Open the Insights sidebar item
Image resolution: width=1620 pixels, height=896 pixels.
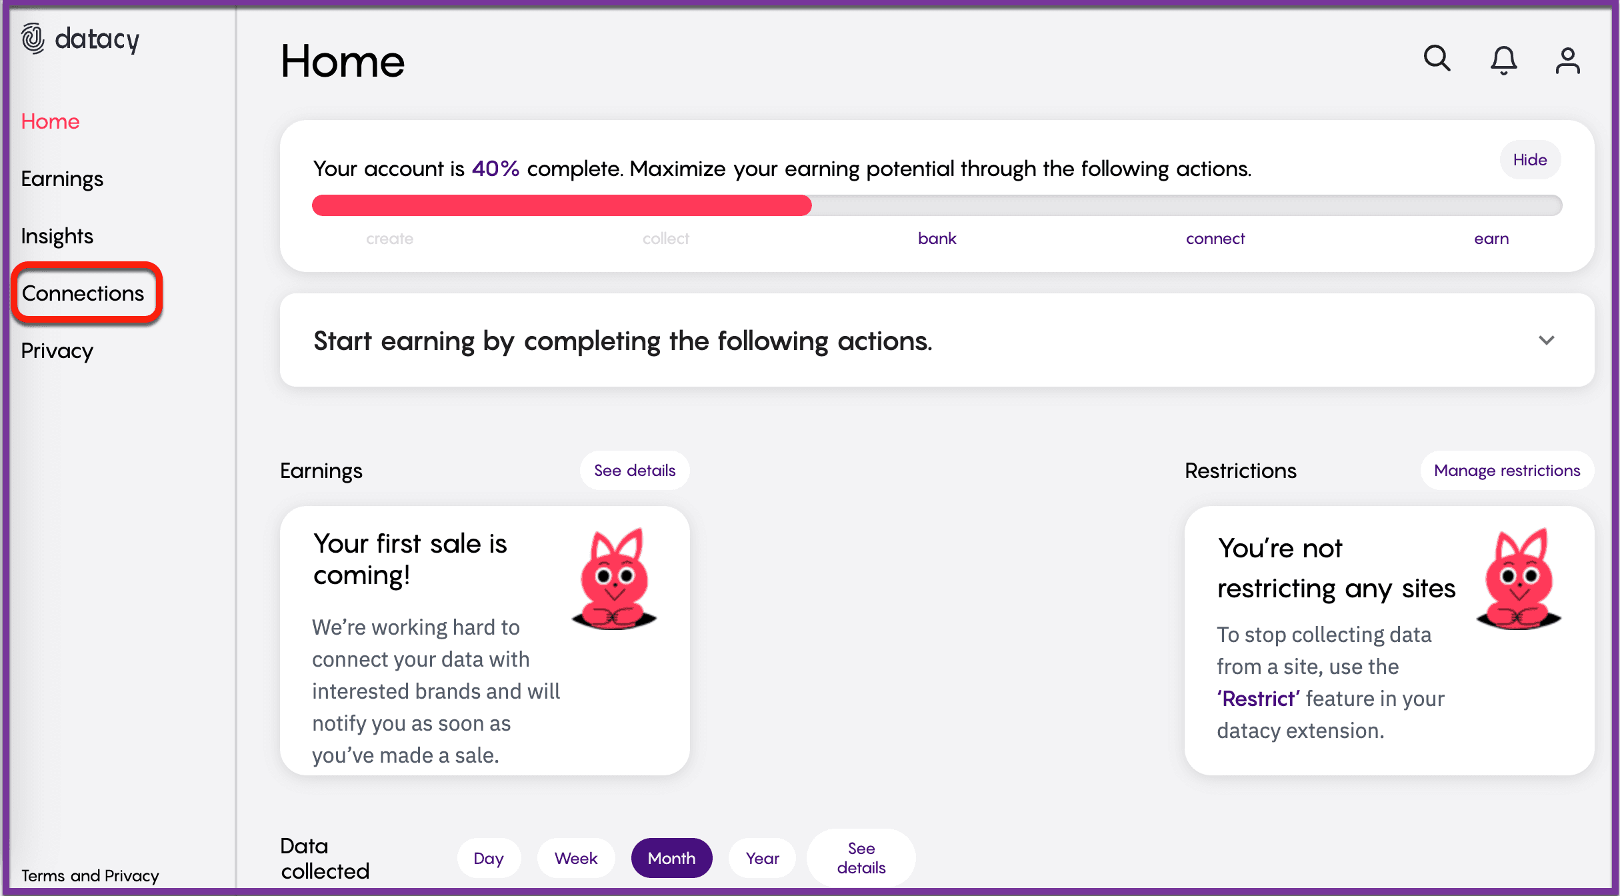(57, 236)
